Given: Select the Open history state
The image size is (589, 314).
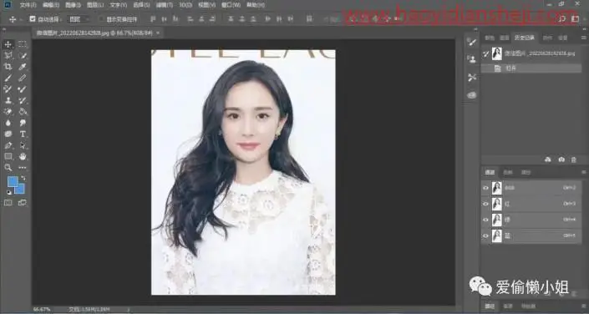Looking at the screenshot, I should (x=531, y=68).
